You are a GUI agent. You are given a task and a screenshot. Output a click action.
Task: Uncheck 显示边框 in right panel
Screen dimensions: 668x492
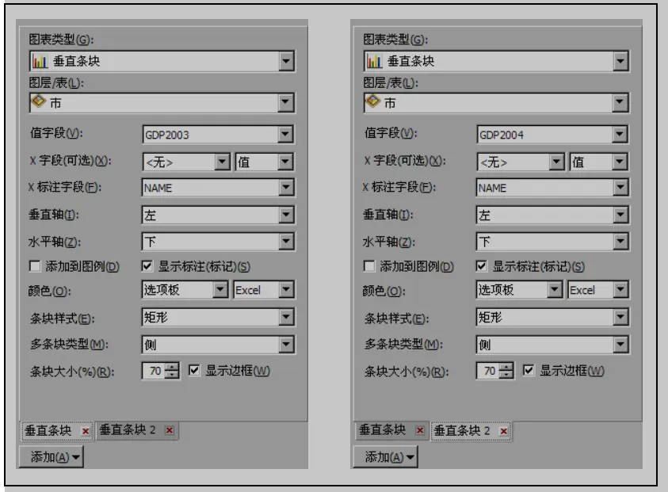529,370
